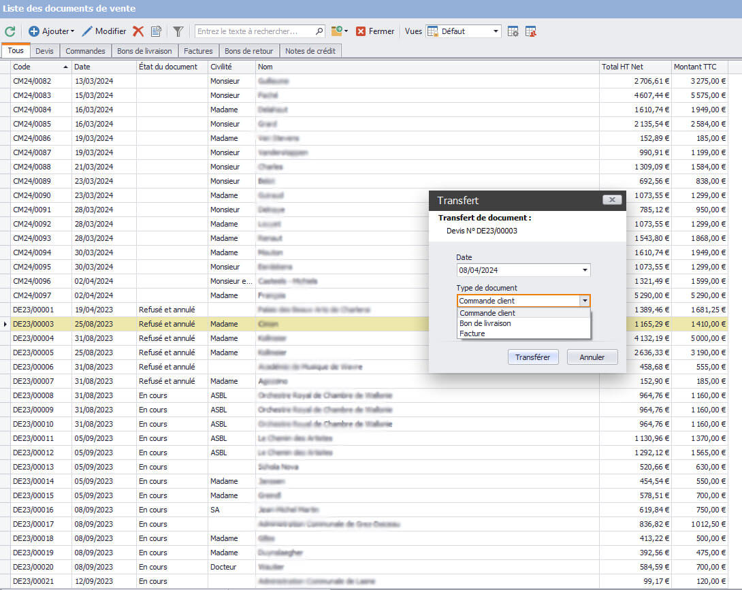Screen dimensions: 742x590
Task: Click the green refresh icon
Action: click(x=10, y=31)
